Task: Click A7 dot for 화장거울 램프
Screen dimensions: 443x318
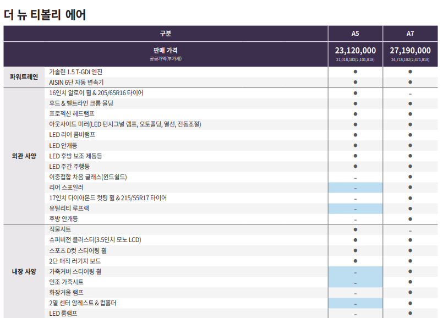Action: 410,292
